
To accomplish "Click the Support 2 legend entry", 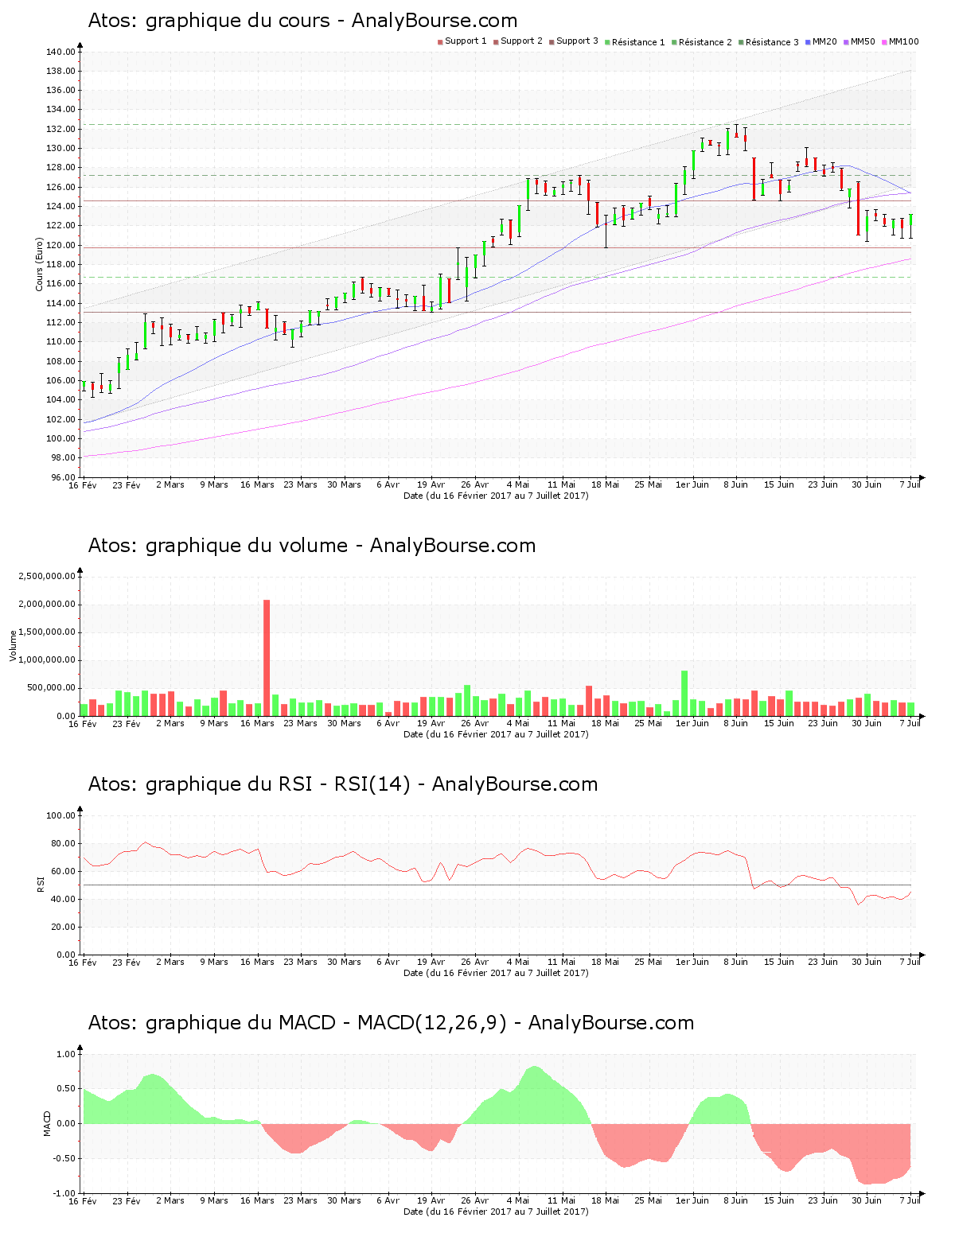I will 518,41.
